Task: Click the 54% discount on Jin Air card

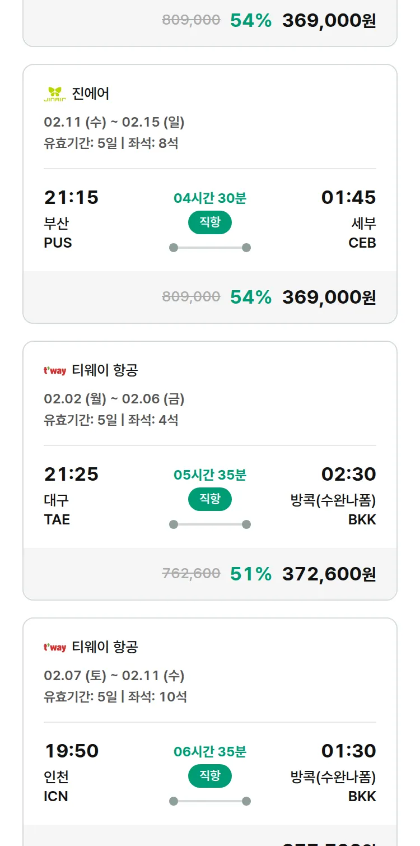Action: click(251, 297)
